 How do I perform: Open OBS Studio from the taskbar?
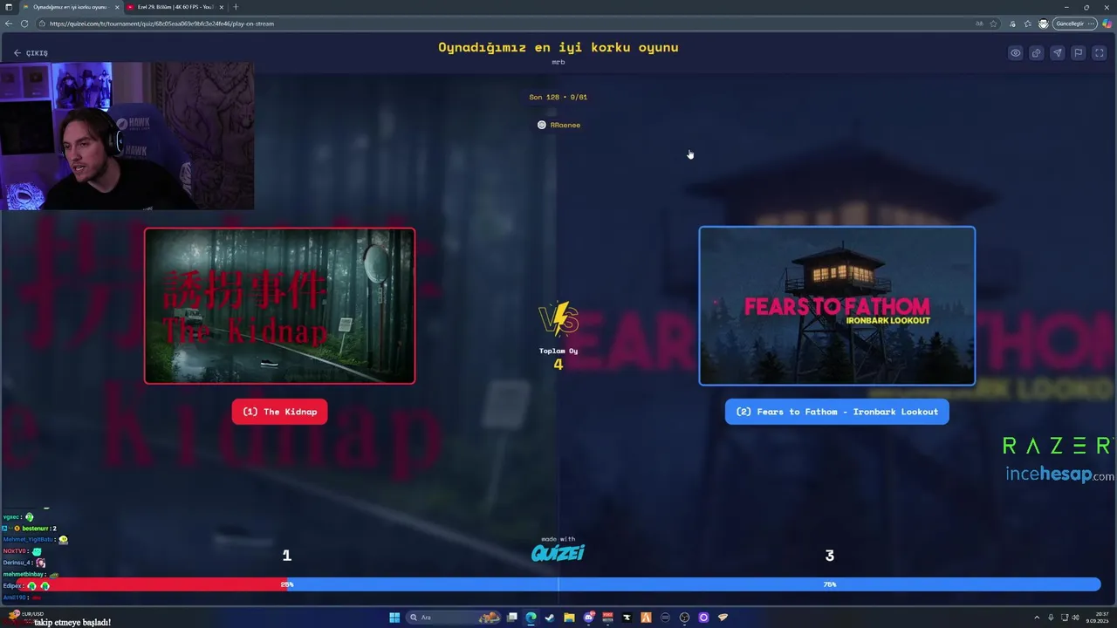tap(685, 618)
